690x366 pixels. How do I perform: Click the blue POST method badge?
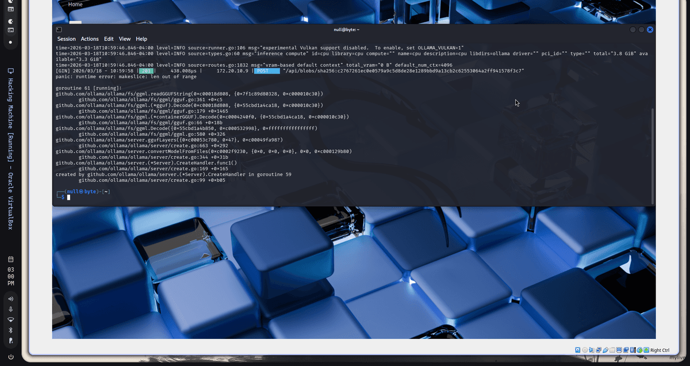(x=267, y=71)
